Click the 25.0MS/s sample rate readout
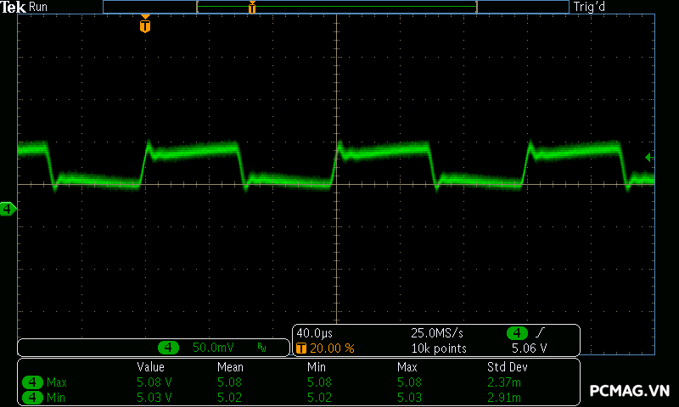This screenshot has height=407, width=679. pos(435,333)
